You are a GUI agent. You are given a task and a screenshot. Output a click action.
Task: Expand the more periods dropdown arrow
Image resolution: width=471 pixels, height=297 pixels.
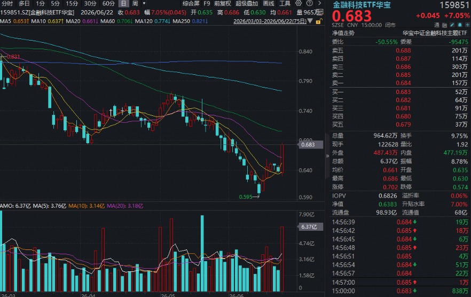point(144,3)
